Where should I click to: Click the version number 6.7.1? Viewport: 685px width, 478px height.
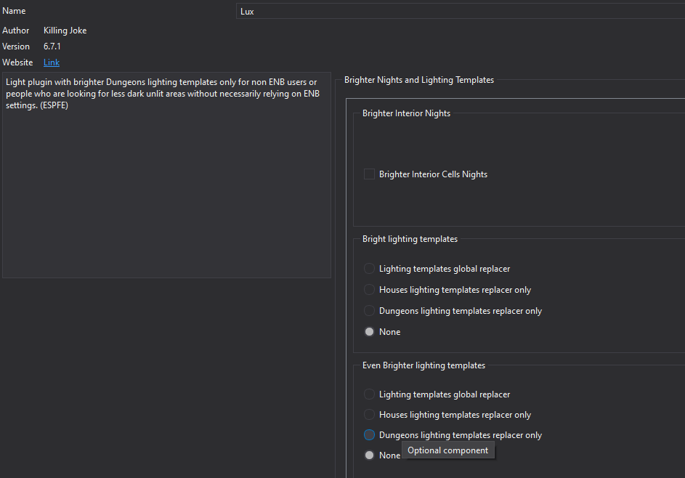point(52,46)
